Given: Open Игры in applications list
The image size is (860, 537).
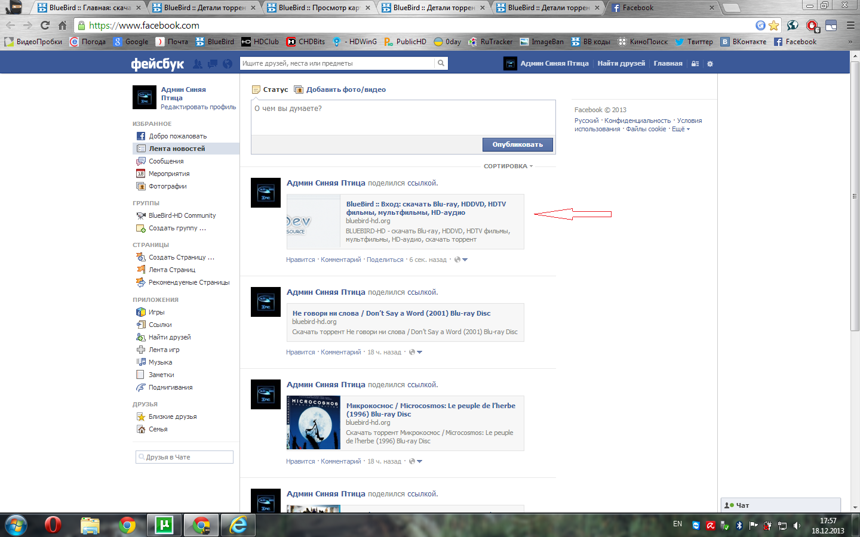Looking at the screenshot, I should [156, 312].
